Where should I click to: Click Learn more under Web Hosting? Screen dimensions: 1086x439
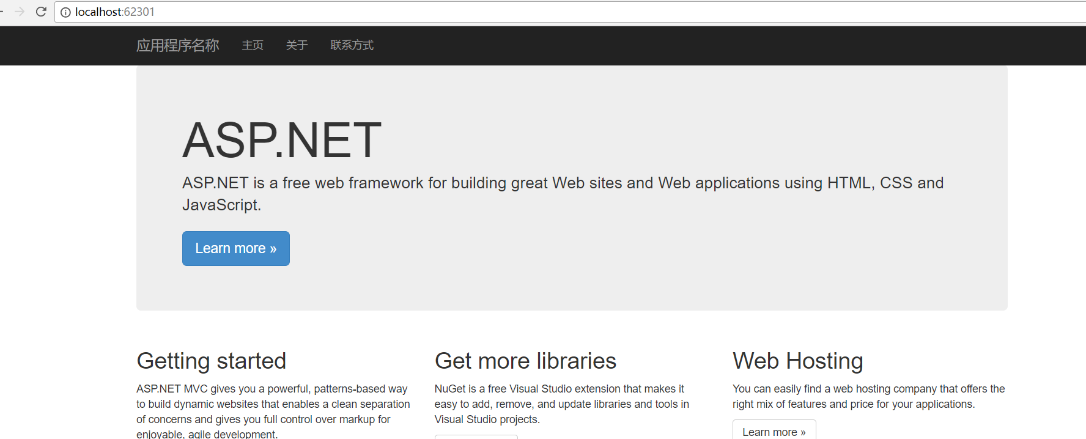point(774,430)
